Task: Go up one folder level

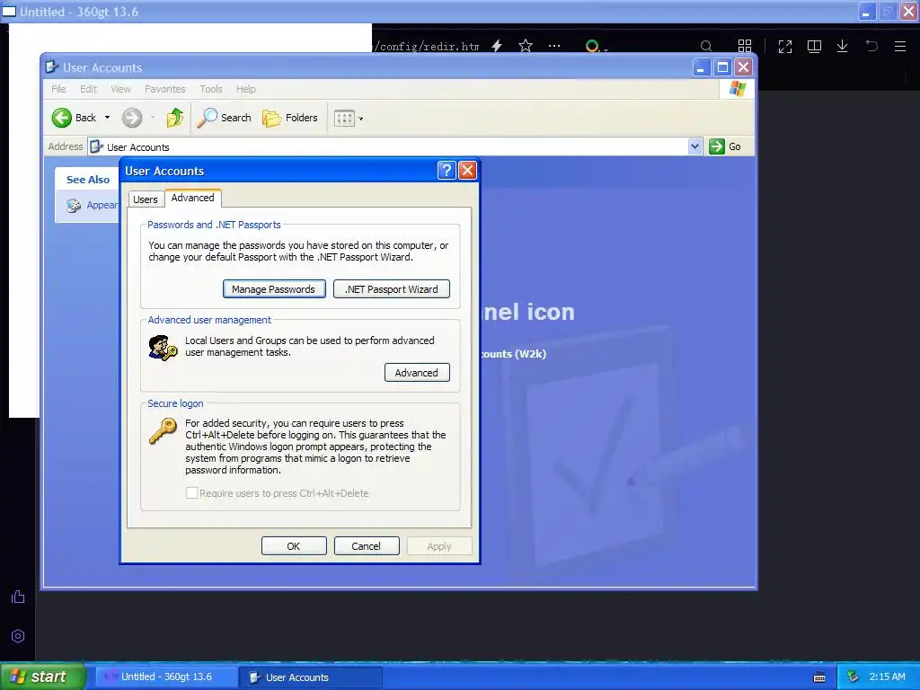Action: (175, 118)
